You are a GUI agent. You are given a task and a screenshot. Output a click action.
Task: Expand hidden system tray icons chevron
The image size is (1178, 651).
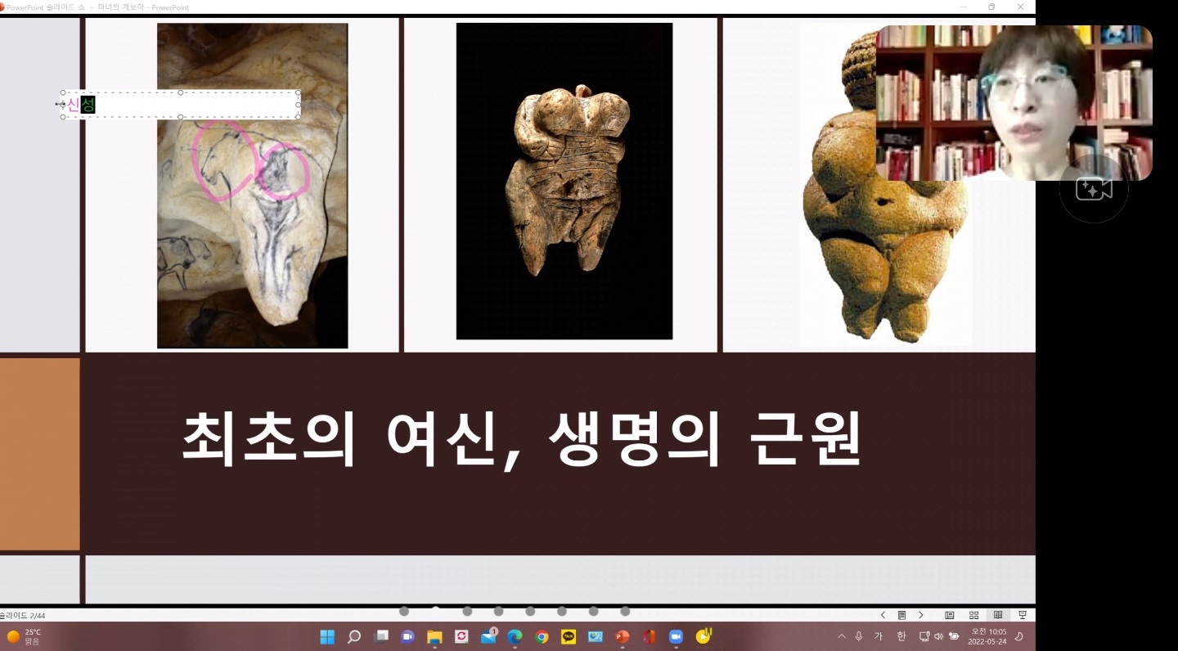(x=842, y=636)
